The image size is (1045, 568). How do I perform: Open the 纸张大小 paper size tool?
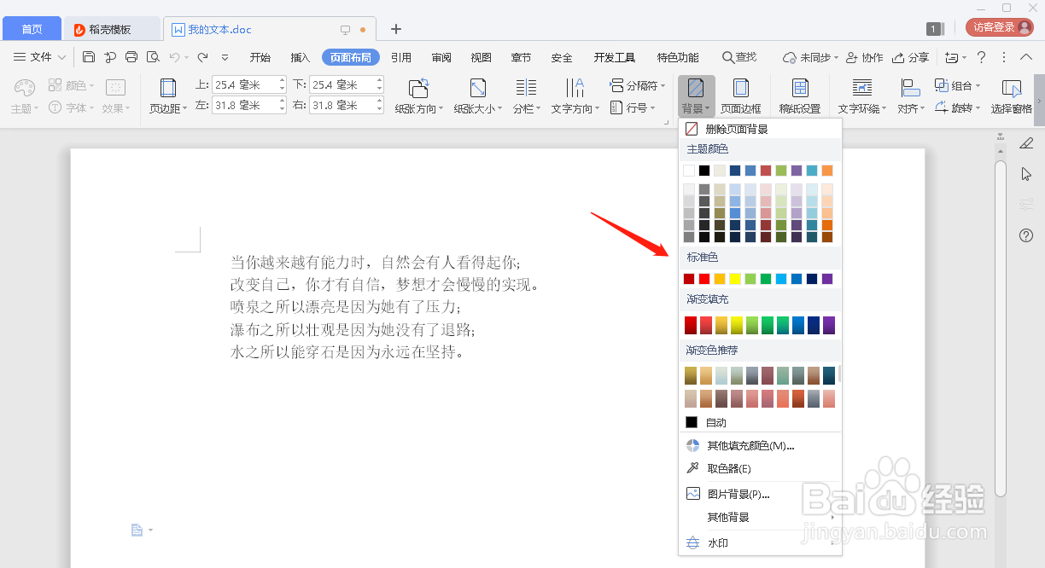point(478,96)
